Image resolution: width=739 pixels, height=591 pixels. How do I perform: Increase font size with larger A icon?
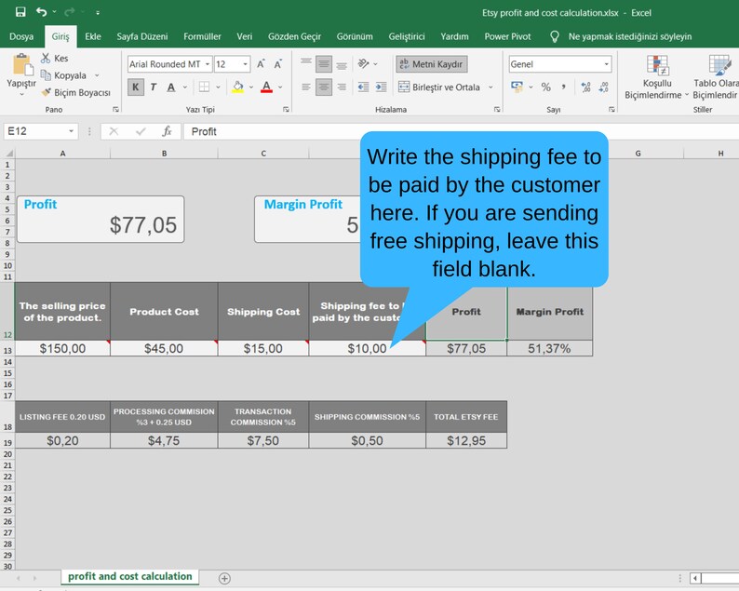261,64
